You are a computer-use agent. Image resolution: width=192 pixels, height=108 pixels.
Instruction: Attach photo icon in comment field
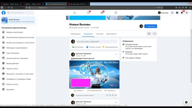click(110, 95)
